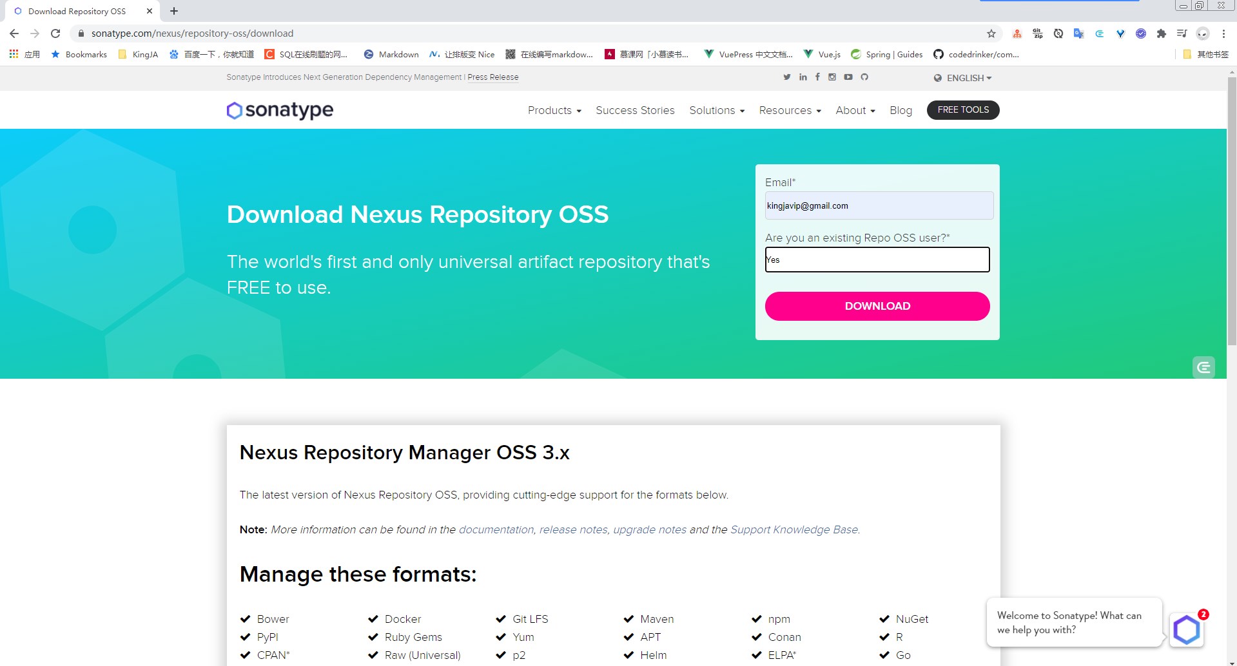
Task: Expand the About menu
Action: (x=855, y=110)
